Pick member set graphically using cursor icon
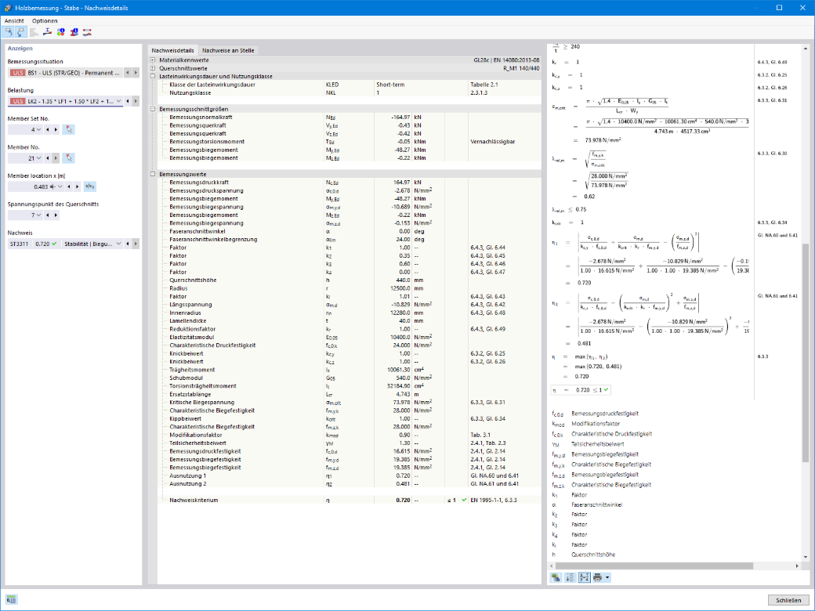Viewport: 815px width, 611px height. [68, 129]
